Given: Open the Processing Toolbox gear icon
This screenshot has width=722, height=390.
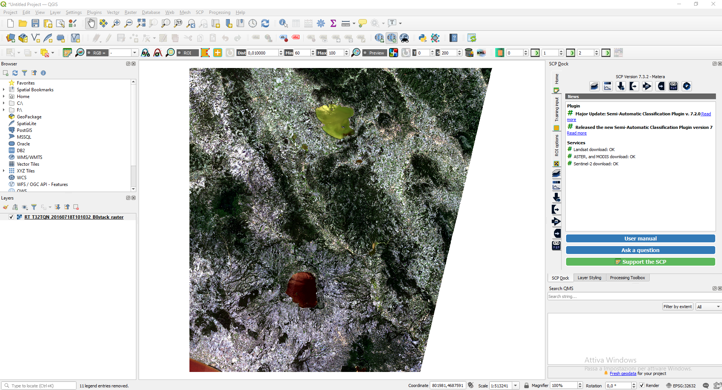Looking at the screenshot, I should (x=321, y=23).
